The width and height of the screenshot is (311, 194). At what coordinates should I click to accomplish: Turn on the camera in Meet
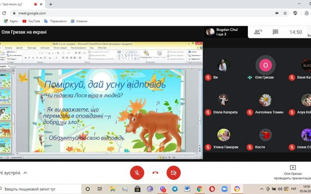coord(173,172)
